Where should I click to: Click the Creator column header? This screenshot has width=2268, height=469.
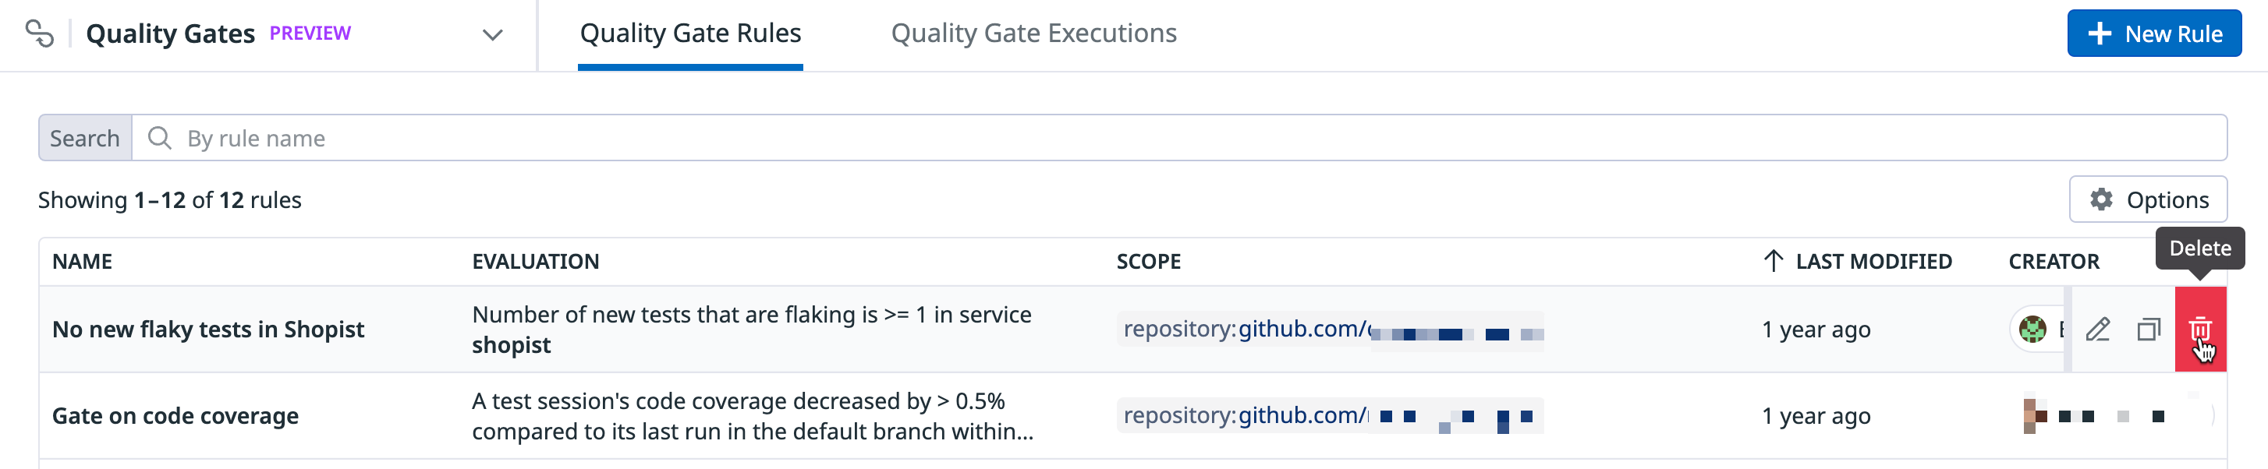click(x=2054, y=261)
